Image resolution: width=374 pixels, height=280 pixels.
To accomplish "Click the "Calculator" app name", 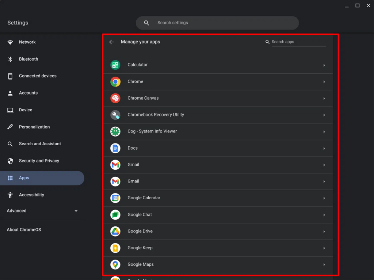I will (138, 65).
